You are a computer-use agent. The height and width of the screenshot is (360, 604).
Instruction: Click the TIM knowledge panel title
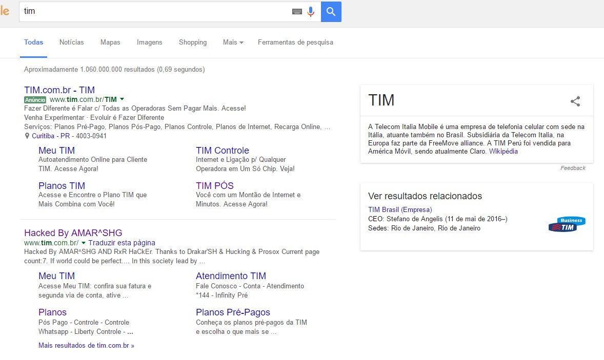tap(381, 100)
